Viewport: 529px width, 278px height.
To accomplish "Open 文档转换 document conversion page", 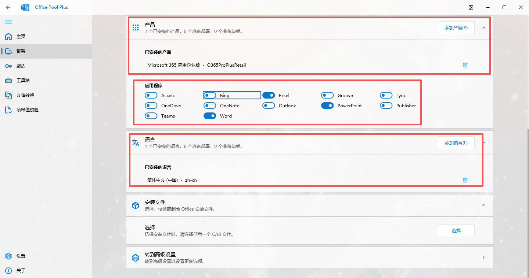I will point(46,95).
